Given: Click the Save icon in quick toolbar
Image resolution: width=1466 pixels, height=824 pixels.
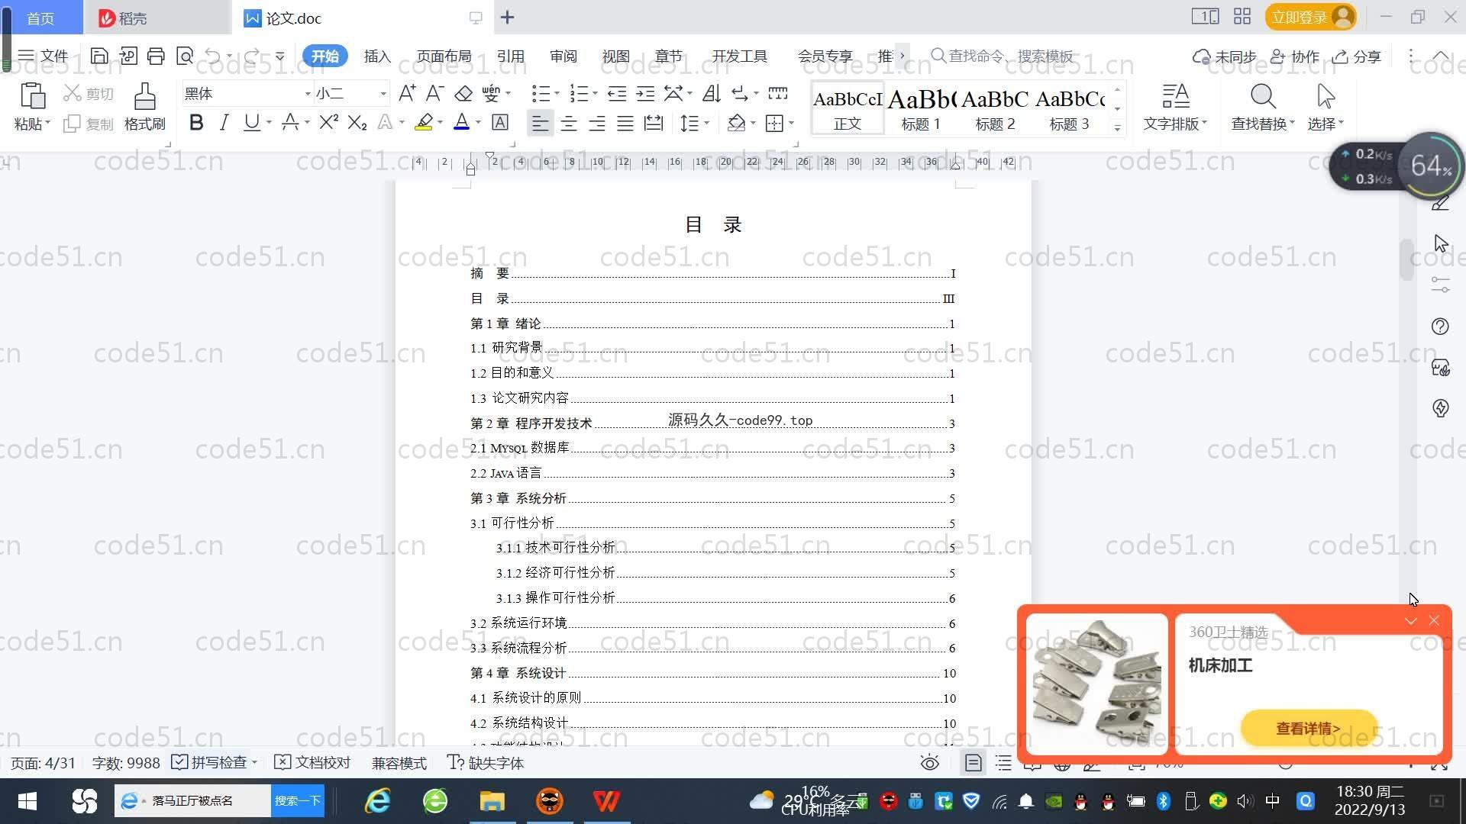Looking at the screenshot, I should pyautogui.click(x=99, y=56).
